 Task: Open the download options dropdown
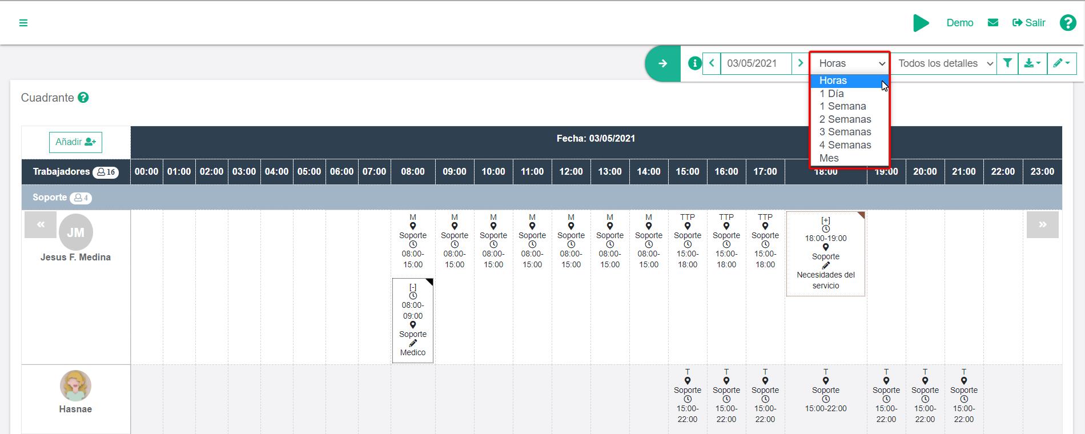[1032, 63]
